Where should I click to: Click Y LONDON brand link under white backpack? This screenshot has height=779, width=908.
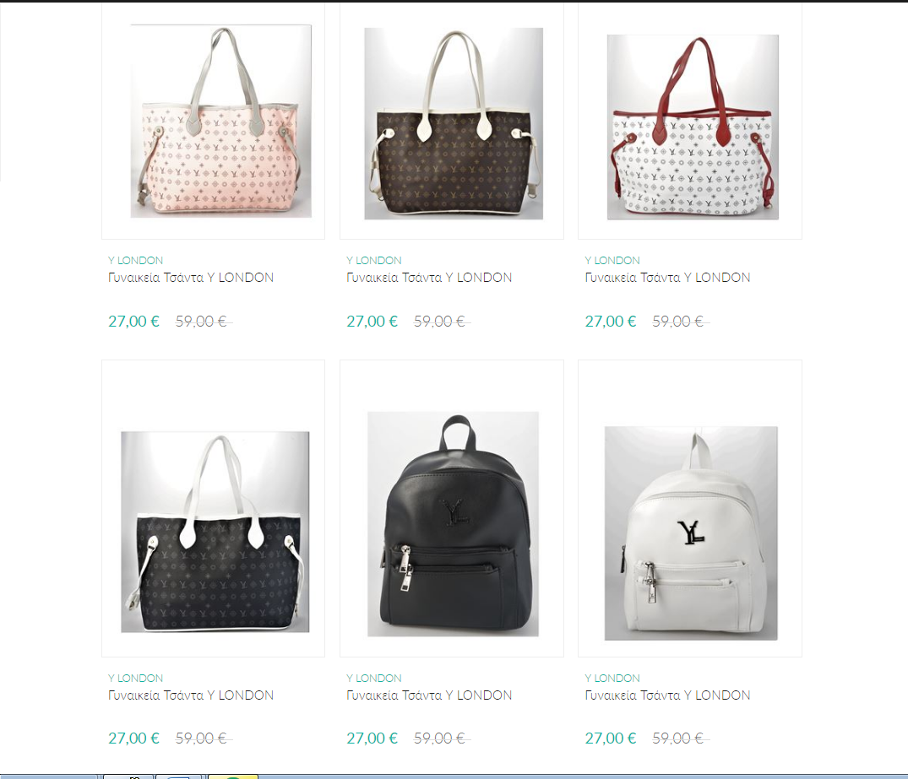[612, 678]
